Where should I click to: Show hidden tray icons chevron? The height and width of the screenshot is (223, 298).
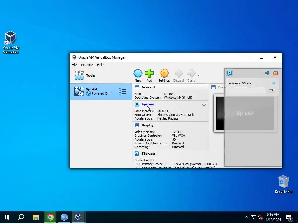tap(246, 217)
